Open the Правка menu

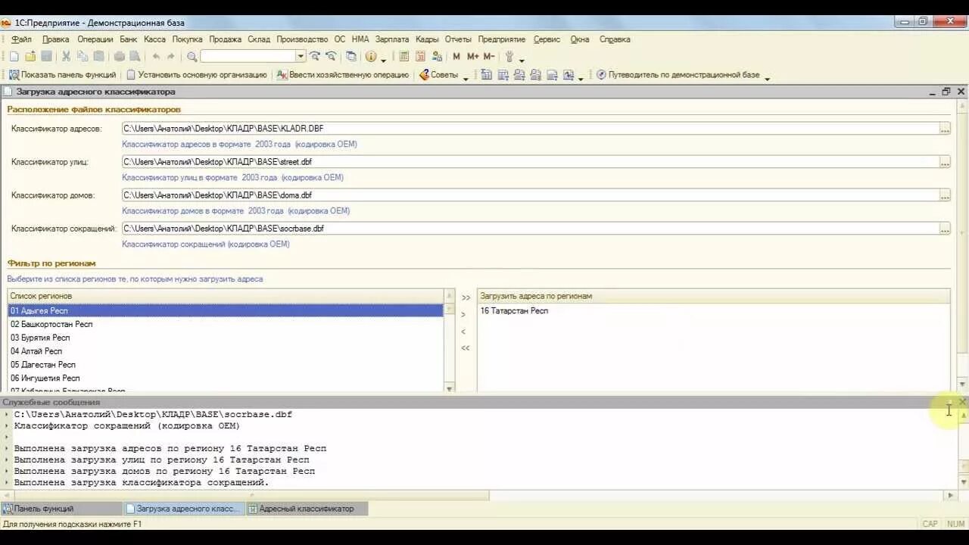click(x=55, y=39)
